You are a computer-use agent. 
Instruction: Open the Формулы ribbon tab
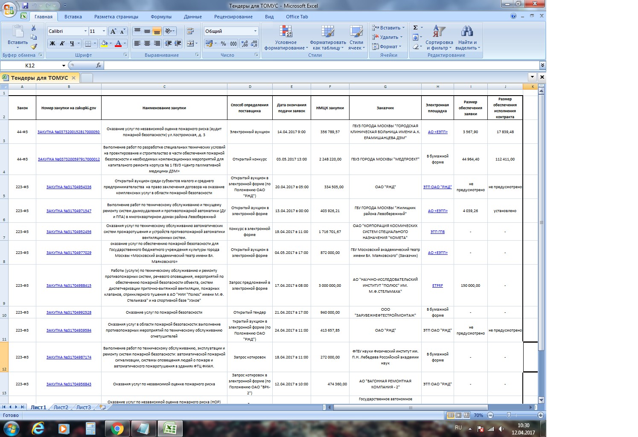(161, 17)
